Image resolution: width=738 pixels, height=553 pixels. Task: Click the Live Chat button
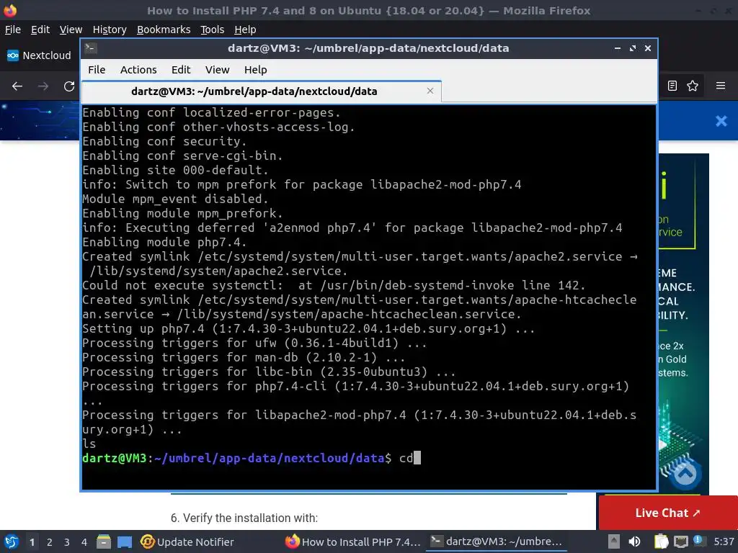[x=668, y=513]
